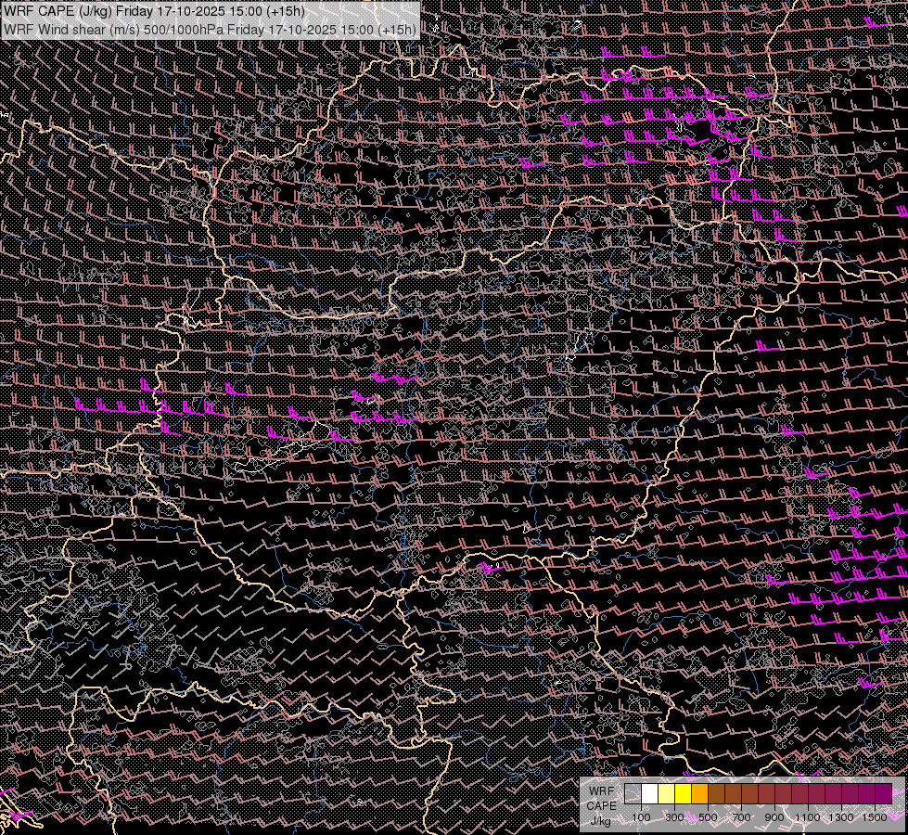Click the legend value 300
The width and height of the screenshot is (908, 835).
pos(674,817)
